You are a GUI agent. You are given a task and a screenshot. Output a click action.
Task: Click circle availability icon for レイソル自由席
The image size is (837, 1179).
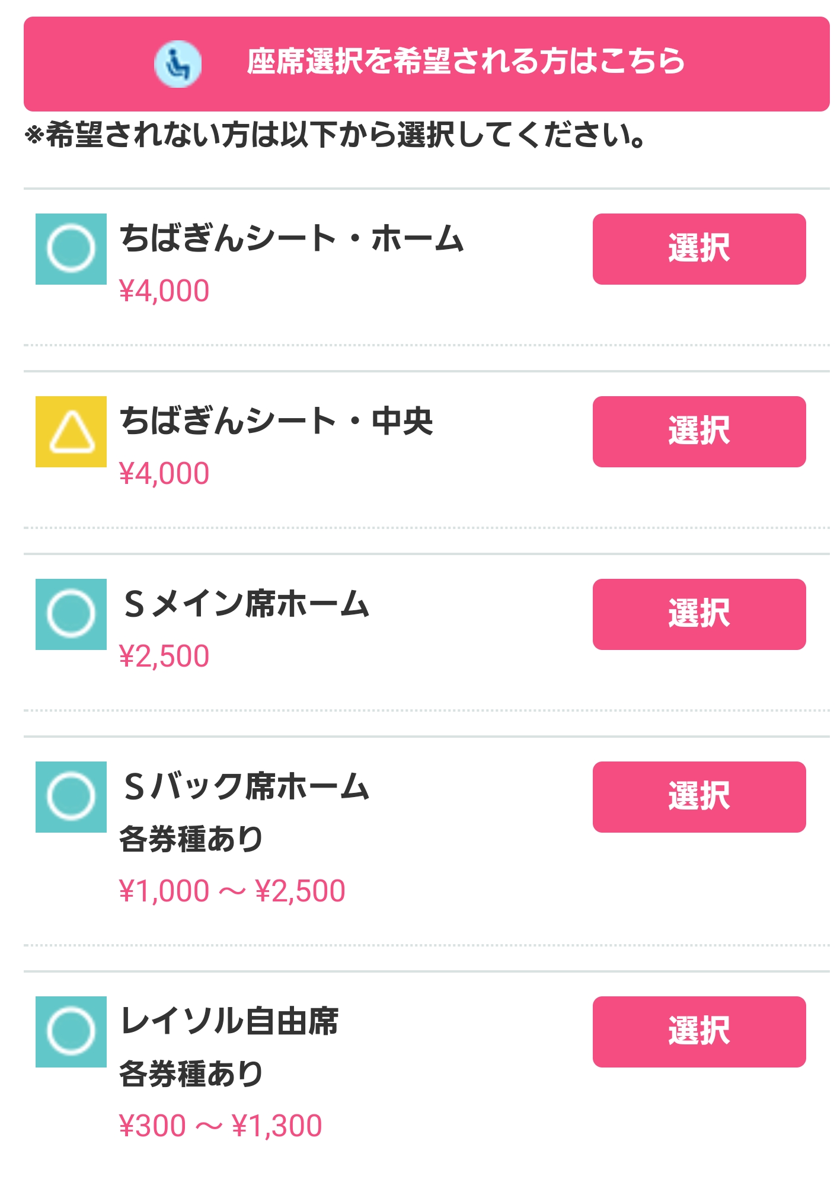71,1032
